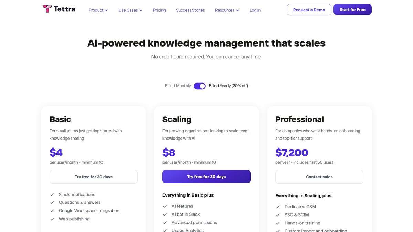Screen dimensions: 413x232
Task: Select the Billed Monthly option
Action: [178, 86]
